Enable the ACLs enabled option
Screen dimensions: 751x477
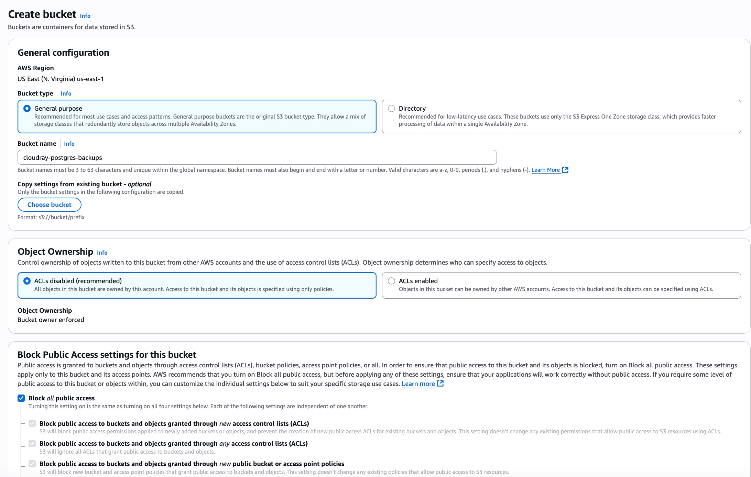[392, 281]
